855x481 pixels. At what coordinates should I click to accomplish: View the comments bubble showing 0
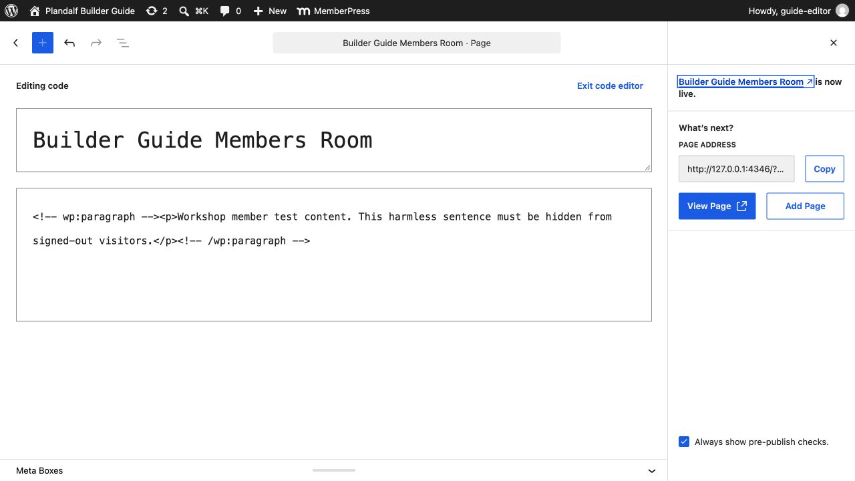click(x=230, y=11)
